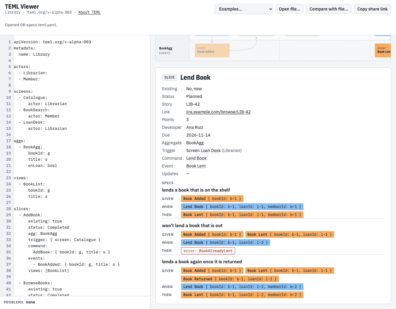The image size is (396, 309).
Task: Open jira.example.com/browse/LIB-42 link
Action: [218, 112]
